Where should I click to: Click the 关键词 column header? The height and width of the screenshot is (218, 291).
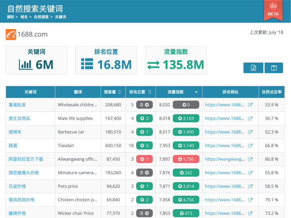[x=30, y=92]
